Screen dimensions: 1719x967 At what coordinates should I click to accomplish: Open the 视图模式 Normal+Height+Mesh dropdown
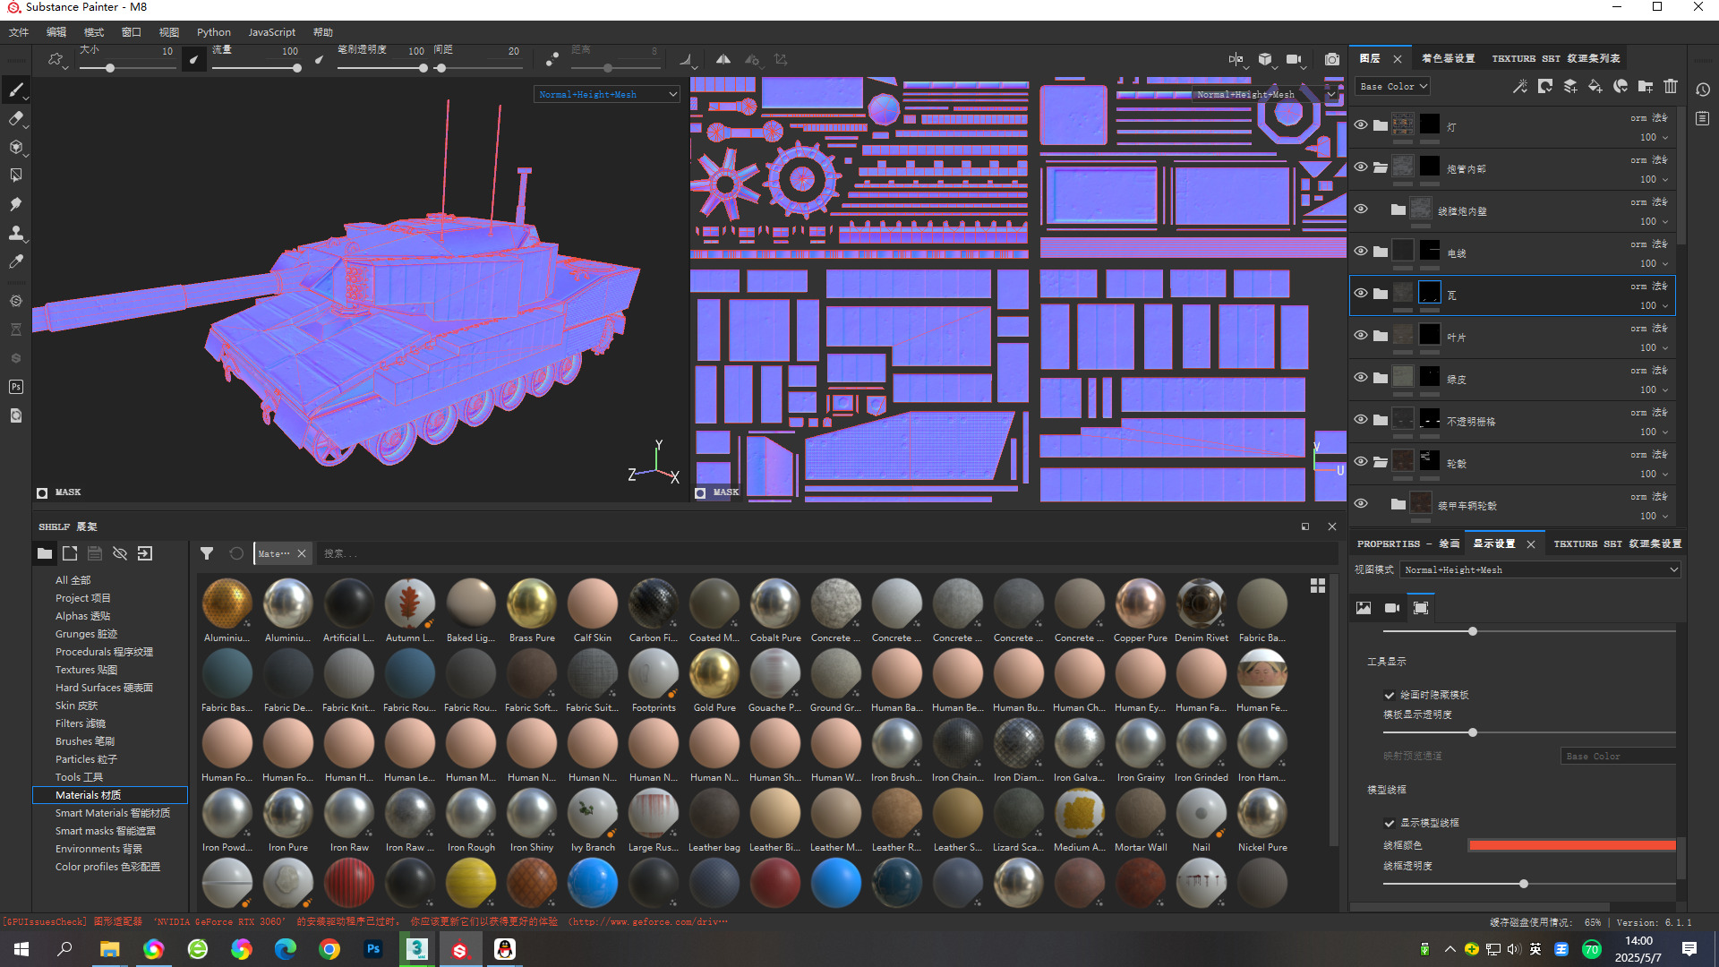click(1540, 569)
